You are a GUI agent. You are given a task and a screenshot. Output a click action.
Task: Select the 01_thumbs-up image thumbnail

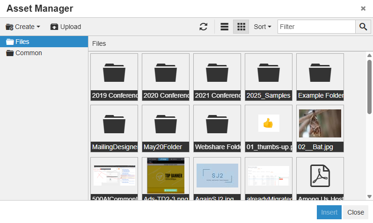(x=269, y=123)
